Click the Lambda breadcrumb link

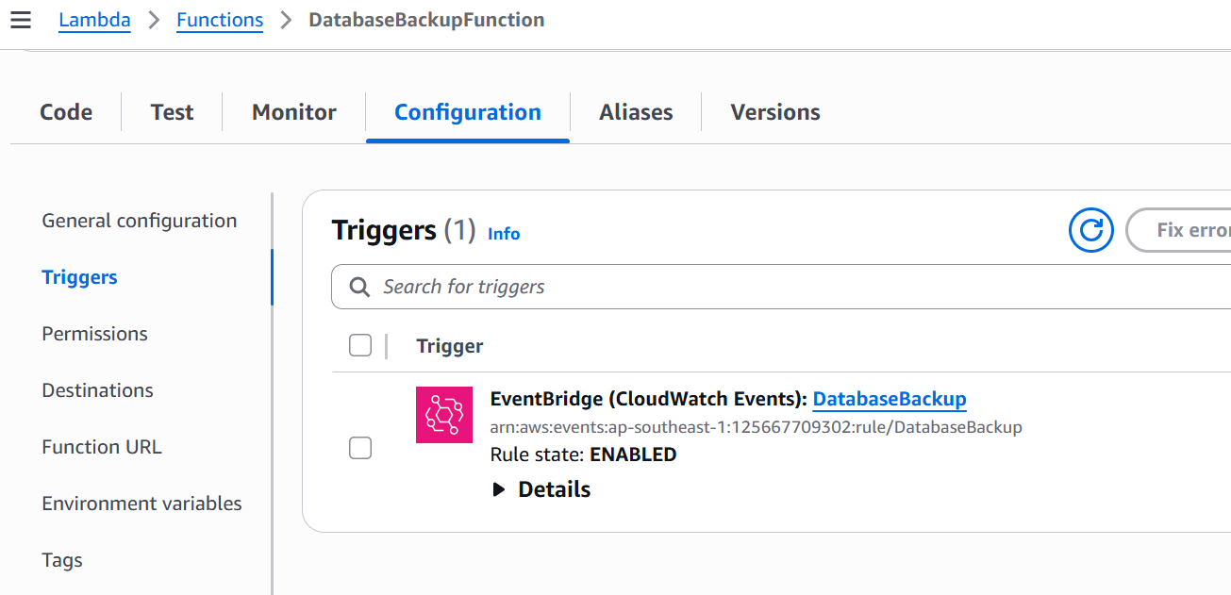coord(94,20)
